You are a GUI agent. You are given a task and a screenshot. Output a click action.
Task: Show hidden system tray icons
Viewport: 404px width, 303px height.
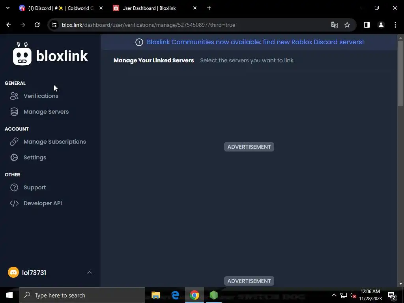coord(334,295)
